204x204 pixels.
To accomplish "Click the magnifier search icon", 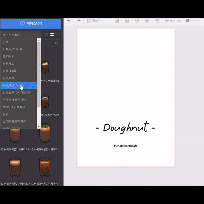I will pyautogui.click(x=57, y=43).
